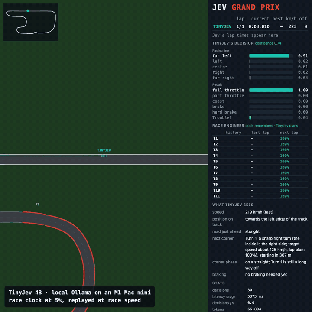Screen dimensions: 312x312
Task: Click the history column header
Action: pyautogui.click(x=233, y=133)
